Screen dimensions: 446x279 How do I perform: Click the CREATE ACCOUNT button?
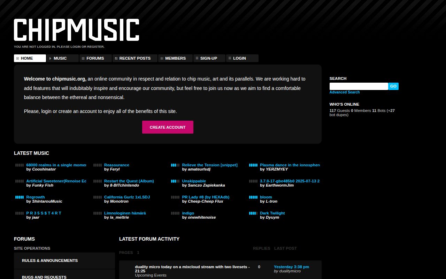168,127
